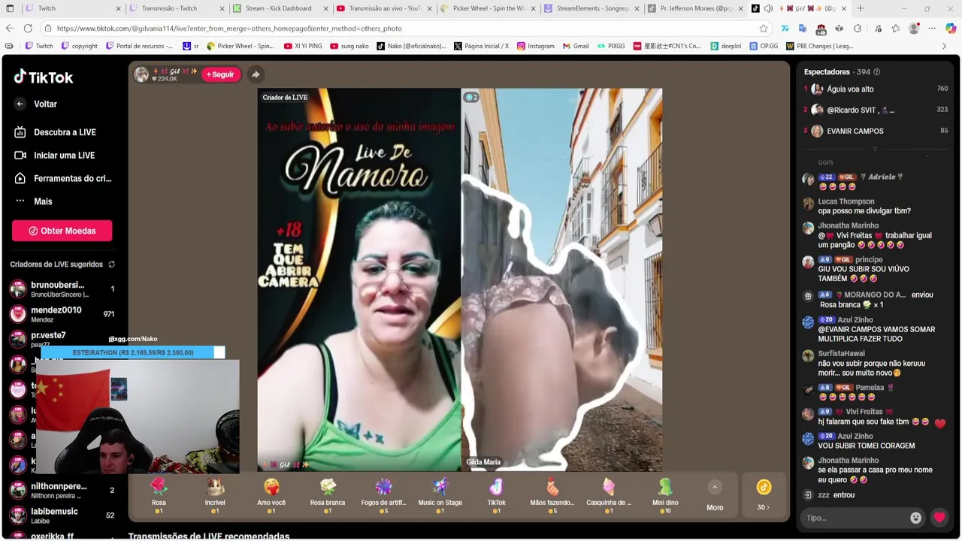Screen dimensions: 962x541
Task: Share the live stream via arrow icon
Action: pyautogui.click(x=256, y=74)
